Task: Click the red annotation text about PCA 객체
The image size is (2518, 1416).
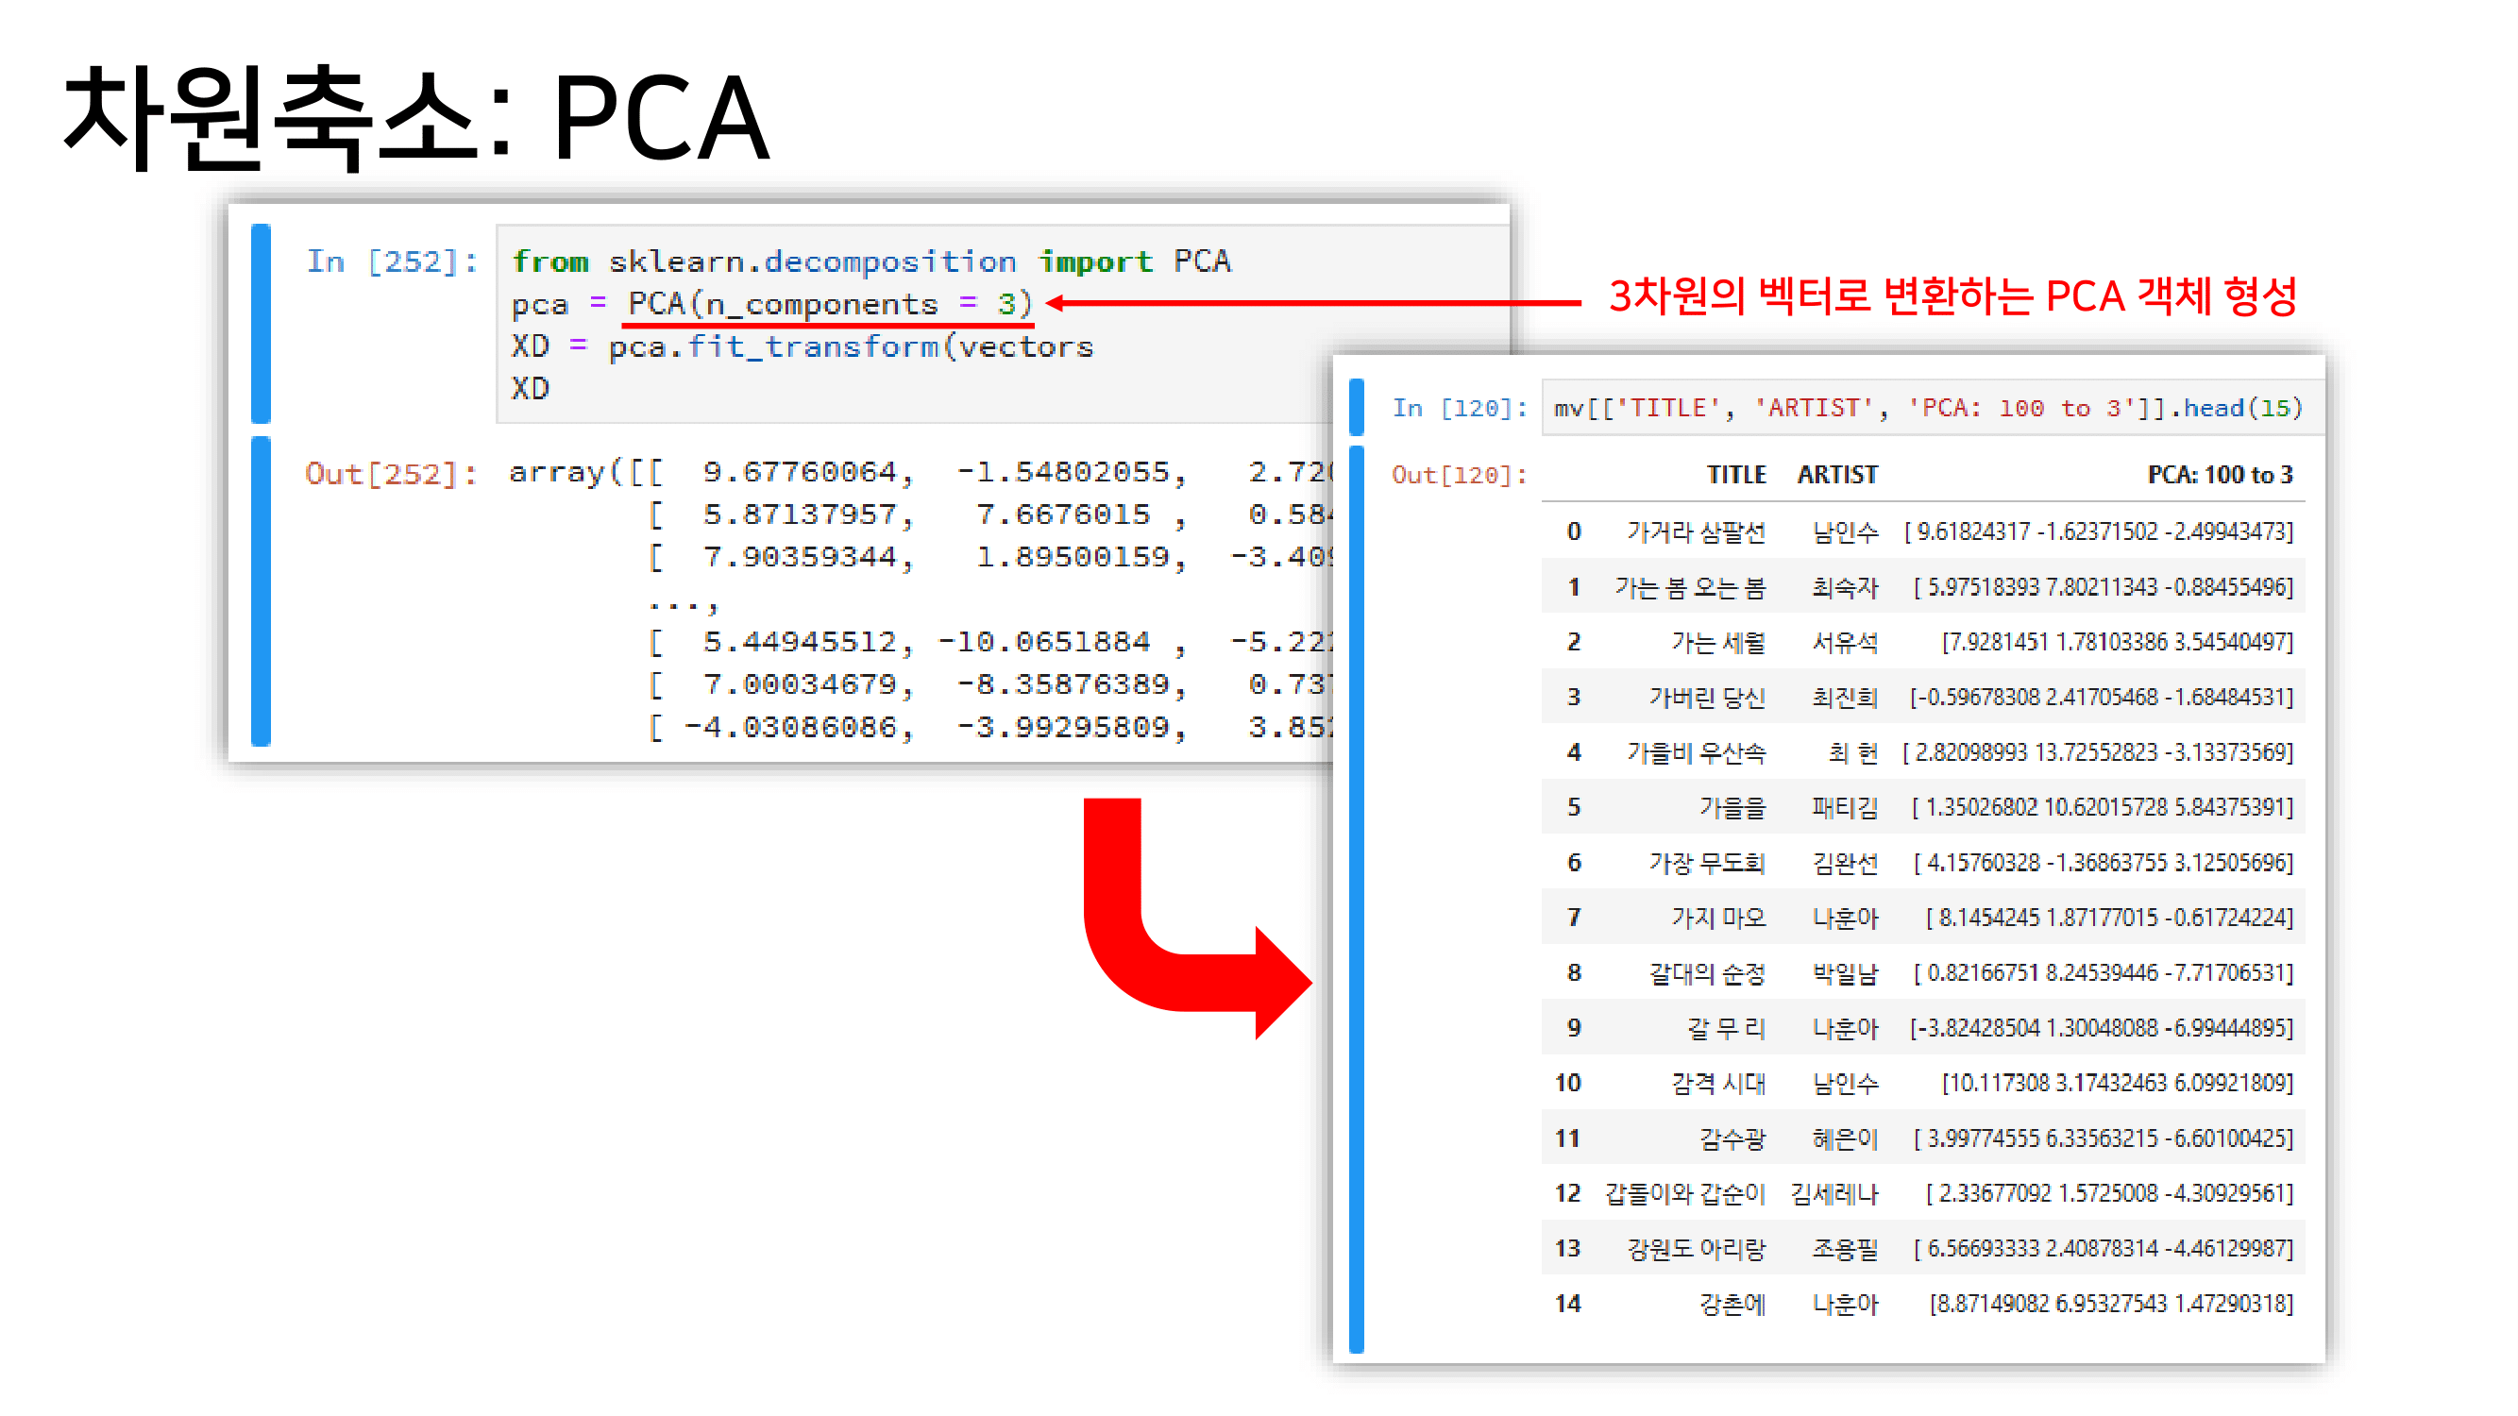Action: pyautogui.click(x=1952, y=296)
